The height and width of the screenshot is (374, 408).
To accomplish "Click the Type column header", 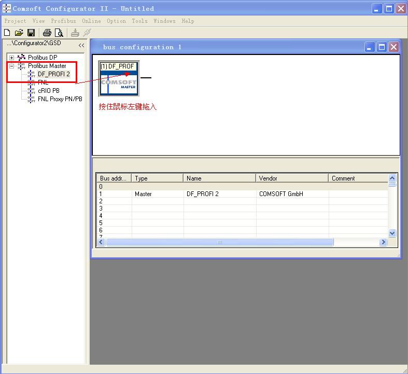I will [x=158, y=178].
